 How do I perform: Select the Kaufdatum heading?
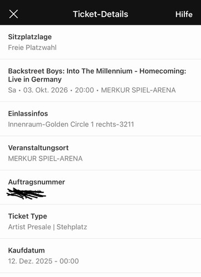[x=27, y=250]
